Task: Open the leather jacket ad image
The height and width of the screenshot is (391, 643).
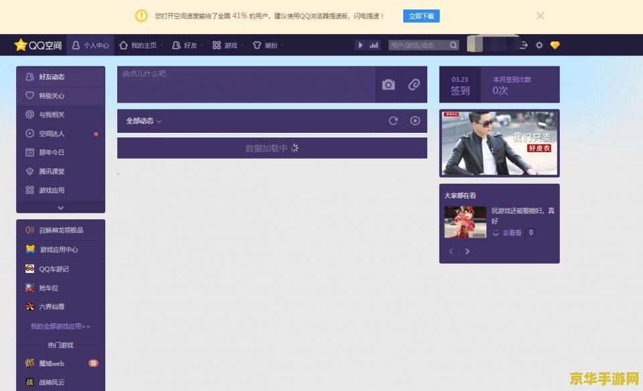Action: pyautogui.click(x=500, y=144)
